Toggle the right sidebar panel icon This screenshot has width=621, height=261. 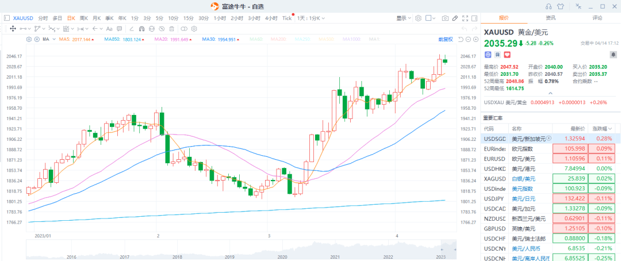click(x=474, y=18)
